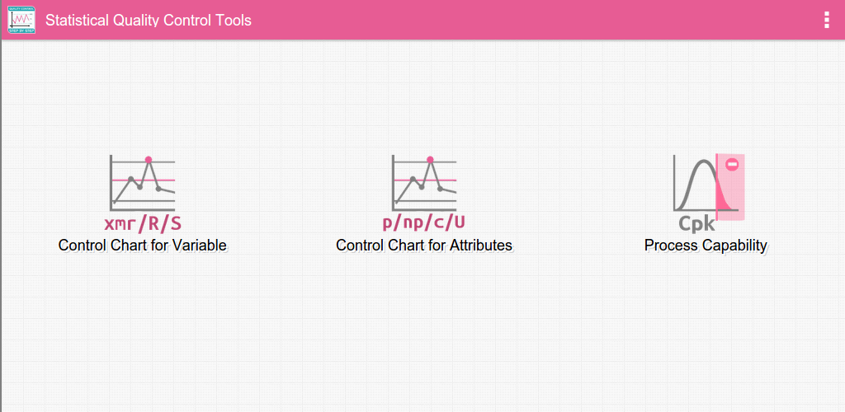Click the "Control Chart for Variable" label
The width and height of the screenshot is (845, 412).
click(x=142, y=246)
